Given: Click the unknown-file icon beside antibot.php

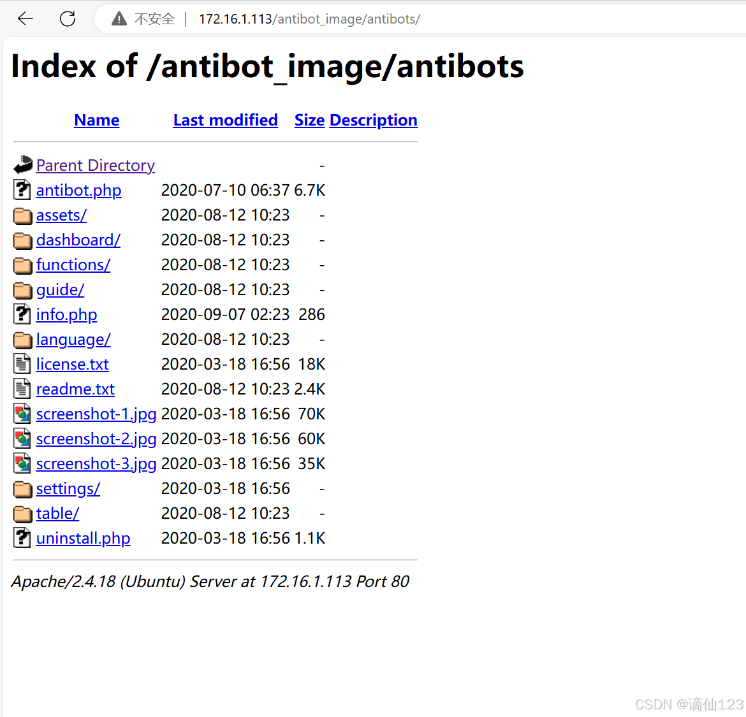Looking at the screenshot, I should (x=22, y=190).
